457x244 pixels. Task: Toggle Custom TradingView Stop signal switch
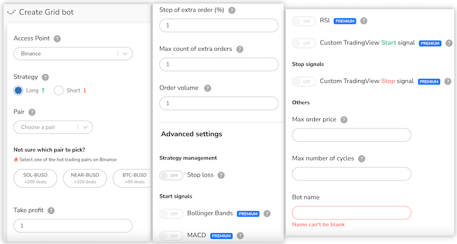click(304, 82)
